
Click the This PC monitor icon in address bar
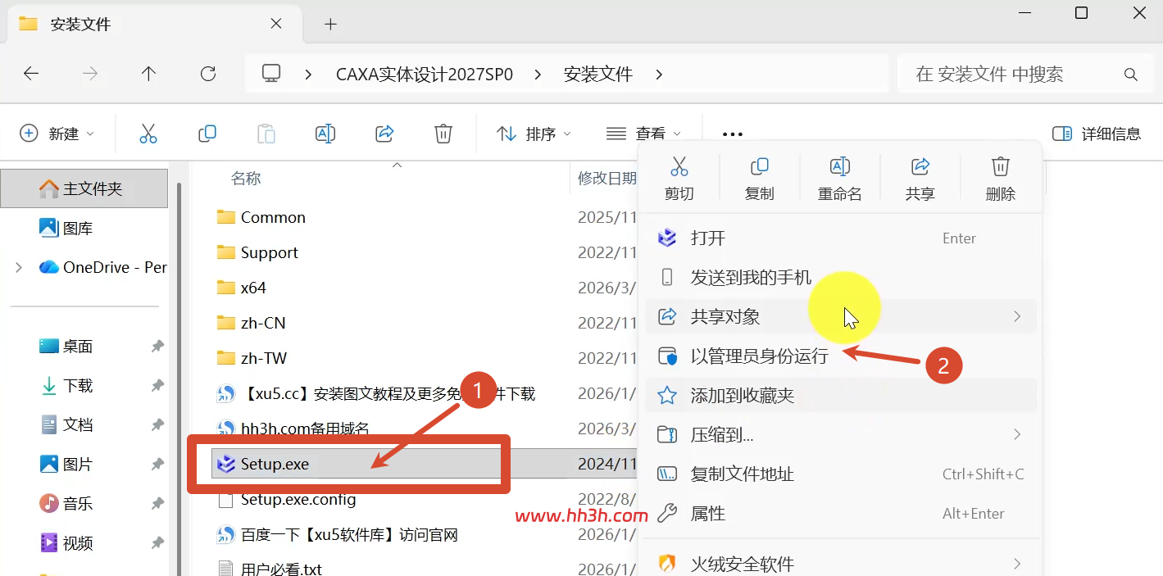(x=271, y=74)
